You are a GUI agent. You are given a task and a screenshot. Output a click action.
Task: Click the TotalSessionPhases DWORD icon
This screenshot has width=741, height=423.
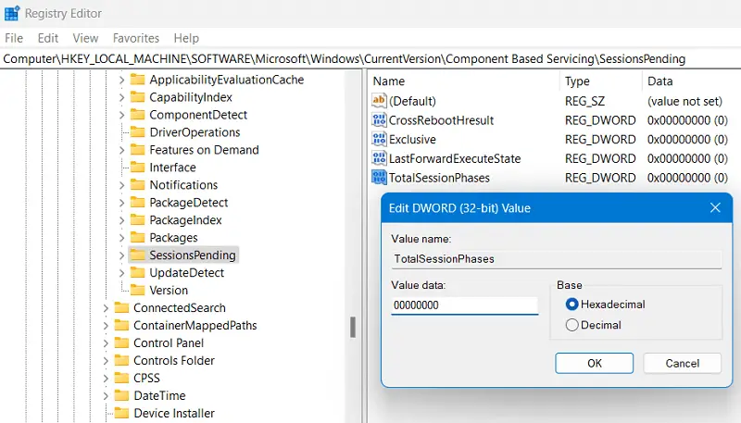[379, 178]
